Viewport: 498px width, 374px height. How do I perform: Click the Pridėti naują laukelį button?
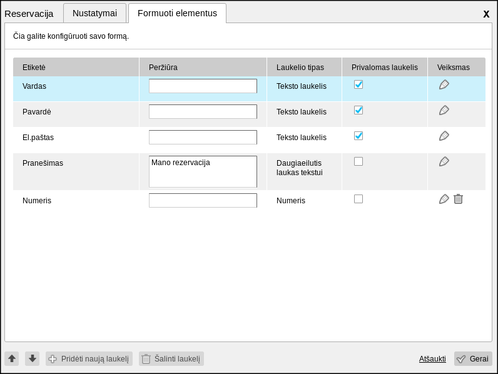(x=89, y=359)
